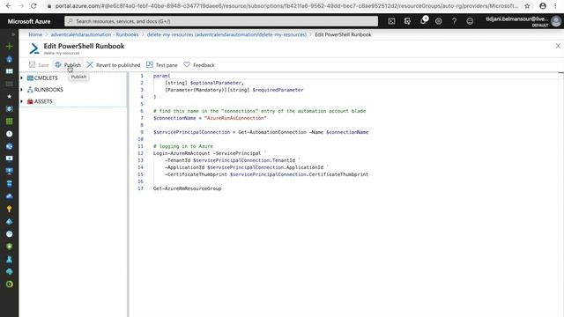Screen dimensions: 564x317
Task: Open Recent clock icon in sidebar
Action: pyautogui.click(x=10, y=134)
